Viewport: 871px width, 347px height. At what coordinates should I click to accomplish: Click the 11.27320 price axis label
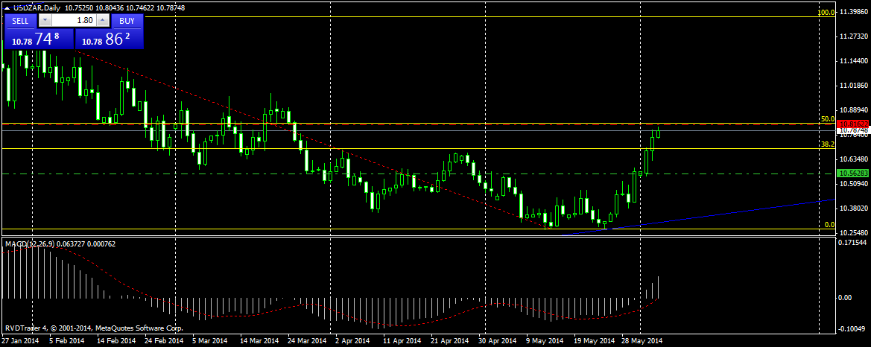(853, 36)
